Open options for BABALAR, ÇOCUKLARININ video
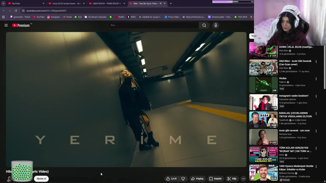The width and height of the screenshot is (326, 183). point(316,114)
